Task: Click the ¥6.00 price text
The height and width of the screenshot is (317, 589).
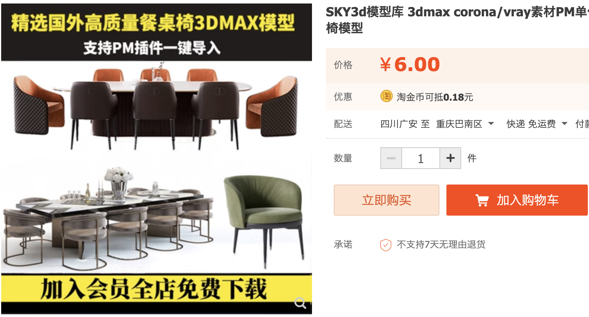Action: pyautogui.click(x=410, y=64)
